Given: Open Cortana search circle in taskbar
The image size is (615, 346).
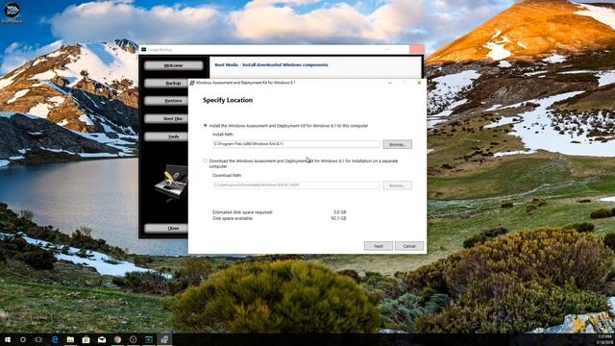Looking at the screenshot, I should (x=23, y=339).
